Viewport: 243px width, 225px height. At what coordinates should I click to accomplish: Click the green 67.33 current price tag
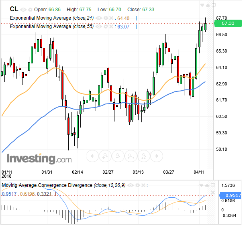click(x=228, y=23)
